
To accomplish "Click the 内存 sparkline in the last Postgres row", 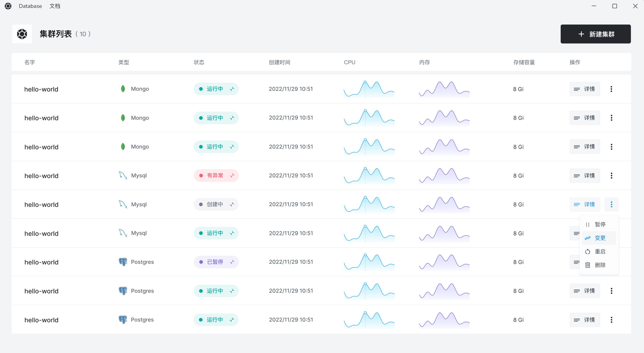I will (x=444, y=320).
